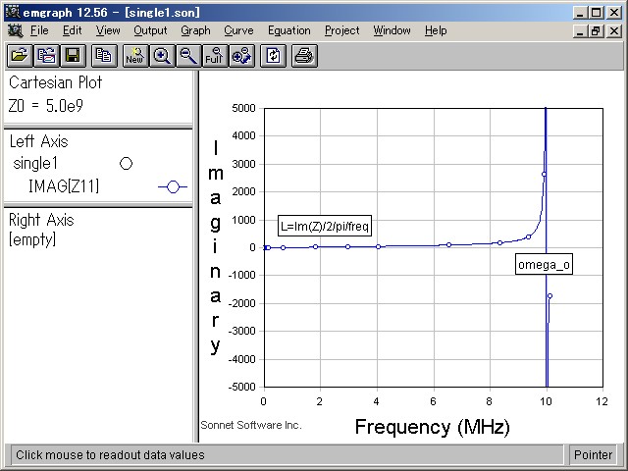Click the Right Axis legend heading

41,220
